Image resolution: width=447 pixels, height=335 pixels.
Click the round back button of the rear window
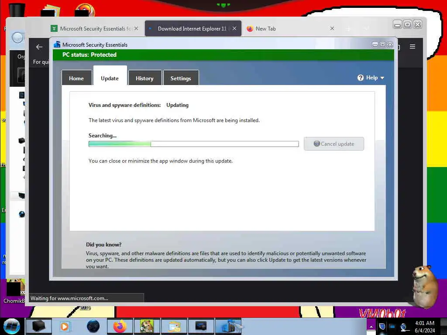click(x=17, y=38)
